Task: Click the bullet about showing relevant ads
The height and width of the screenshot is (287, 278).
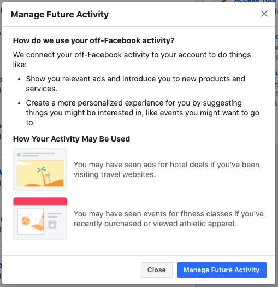Action: tap(135, 84)
